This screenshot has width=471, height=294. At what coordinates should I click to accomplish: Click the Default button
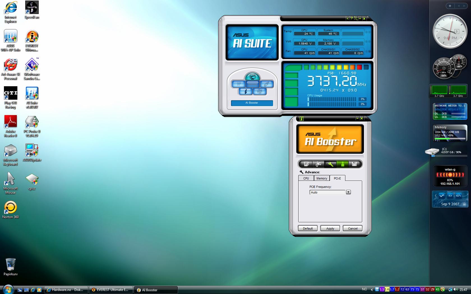(x=308, y=228)
